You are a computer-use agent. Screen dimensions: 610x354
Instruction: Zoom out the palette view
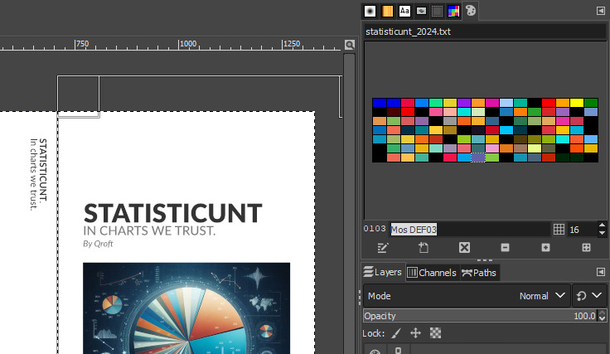point(505,248)
